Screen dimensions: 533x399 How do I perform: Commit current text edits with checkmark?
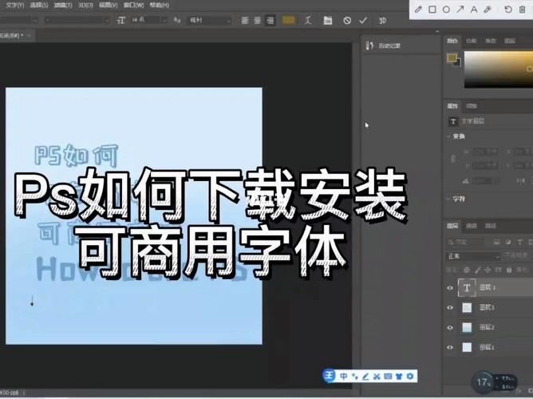pyautogui.click(x=363, y=21)
